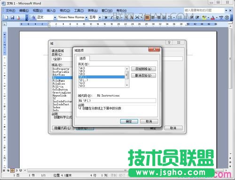235x180 pixels.
Task: Click the switches list scrollbar thumb
Action: coord(127,75)
